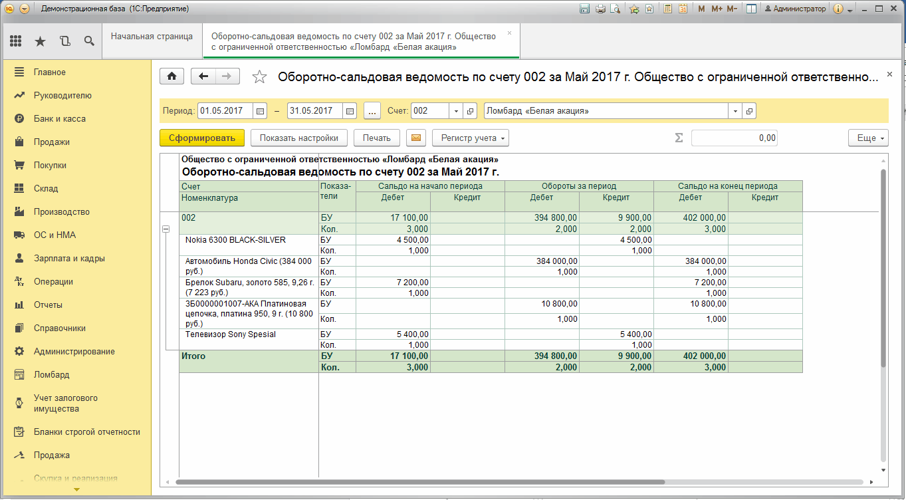Click the Сформировать button
The width and height of the screenshot is (906, 500).
(202, 138)
